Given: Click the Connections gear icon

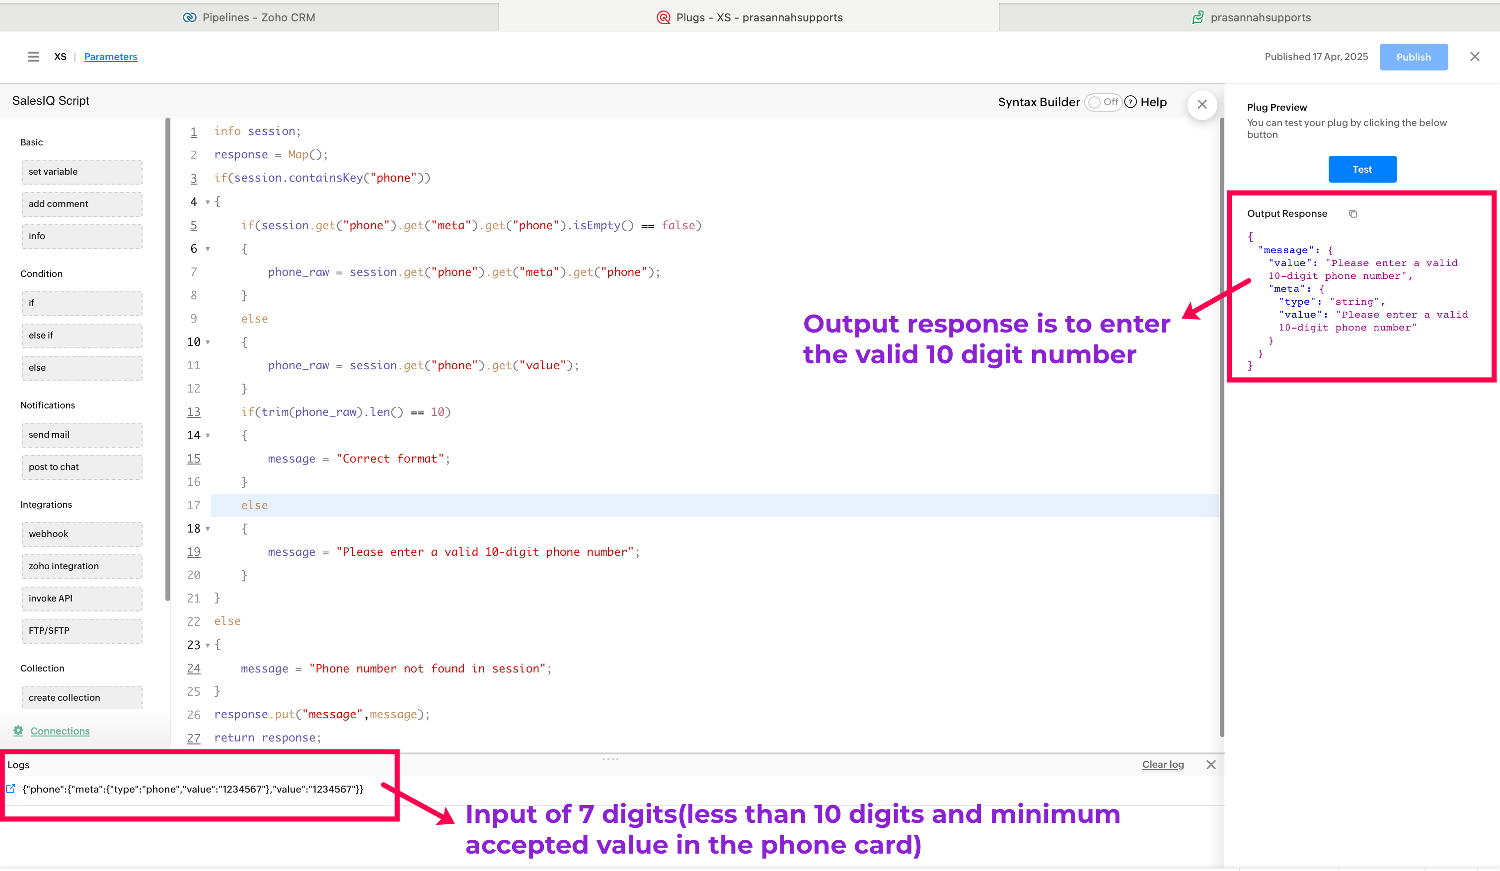Looking at the screenshot, I should pos(18,731).
